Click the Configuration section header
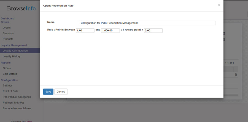 click(9, 80)
